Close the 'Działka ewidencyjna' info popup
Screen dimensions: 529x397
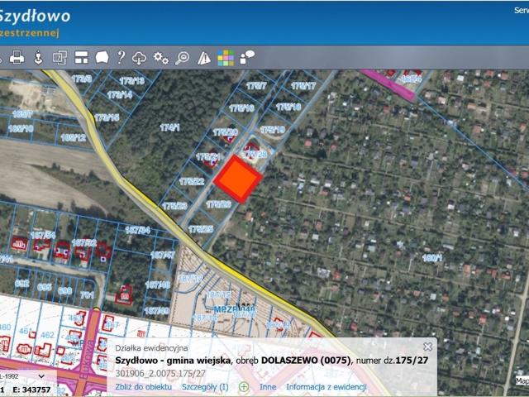[x=427, y=347]
